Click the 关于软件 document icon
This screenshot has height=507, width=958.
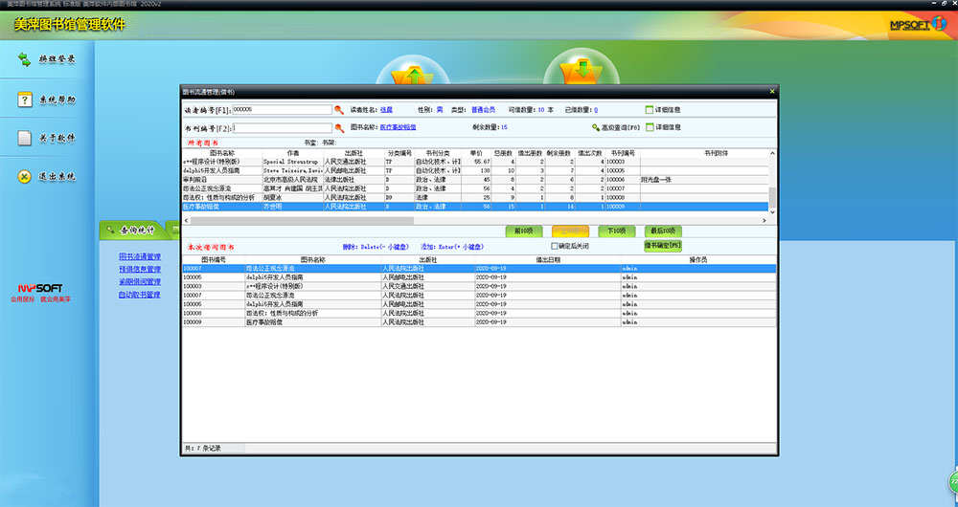click(x=24, y=138)
